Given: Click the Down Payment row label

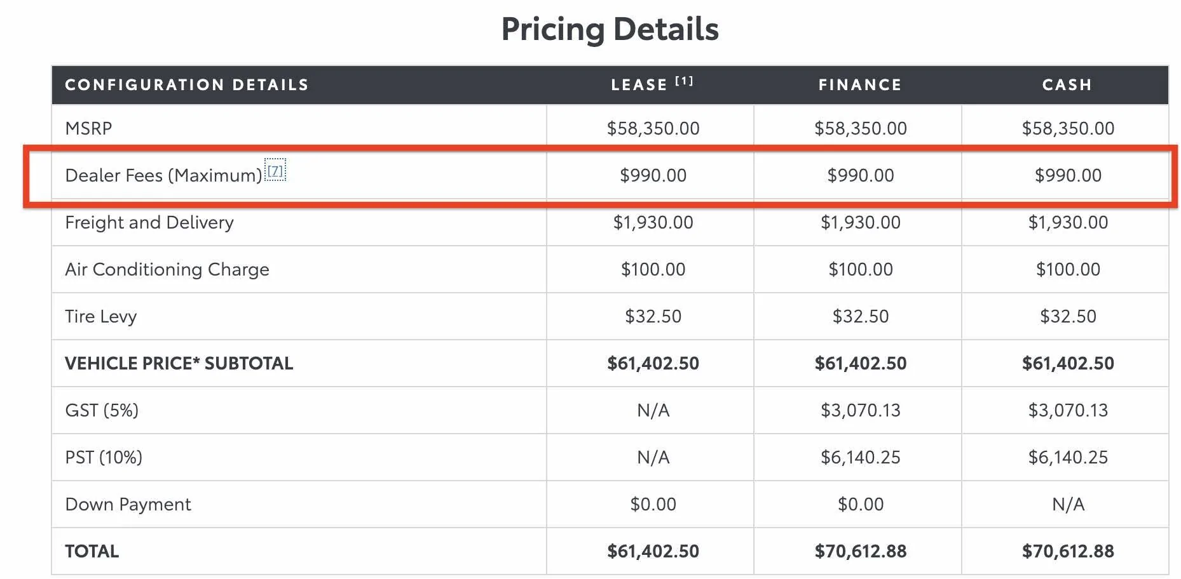Looking at the screenshot, I should click(128, 504).
